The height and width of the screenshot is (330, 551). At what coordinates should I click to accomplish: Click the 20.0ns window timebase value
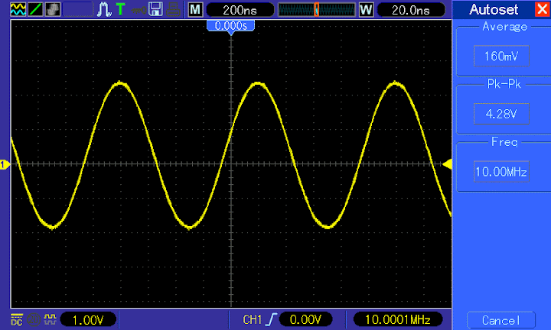411,10
